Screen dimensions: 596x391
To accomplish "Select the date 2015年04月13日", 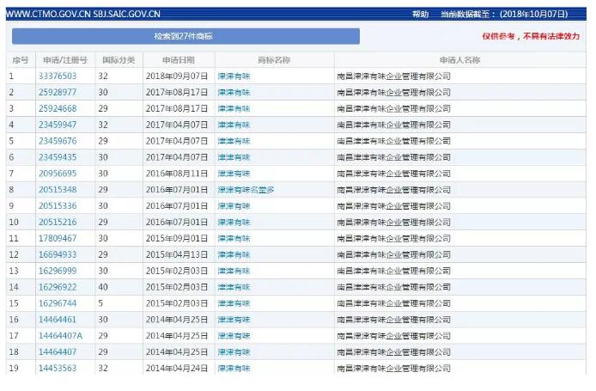I will point(177,254).
